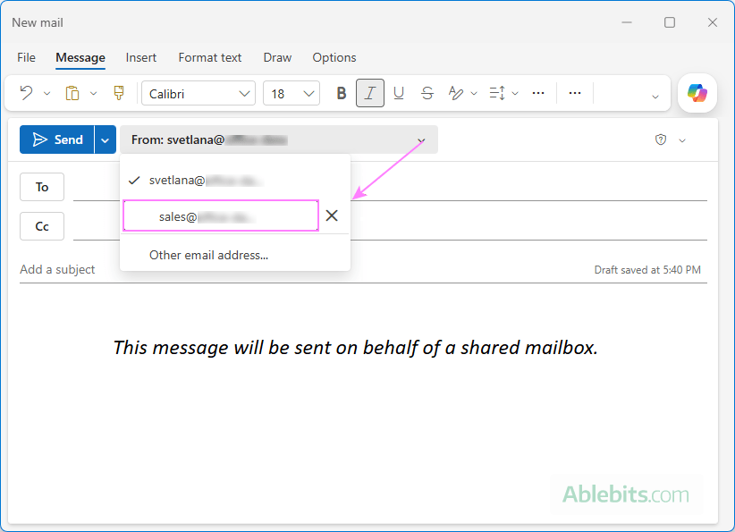This screenshot has height=532, width=735.
Task: Click the sensitivity shield icon
Action: (661, 139)
